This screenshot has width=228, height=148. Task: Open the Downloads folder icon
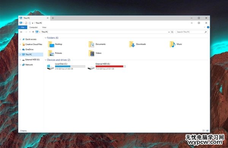pyautogui.click(x=132, y=44)
